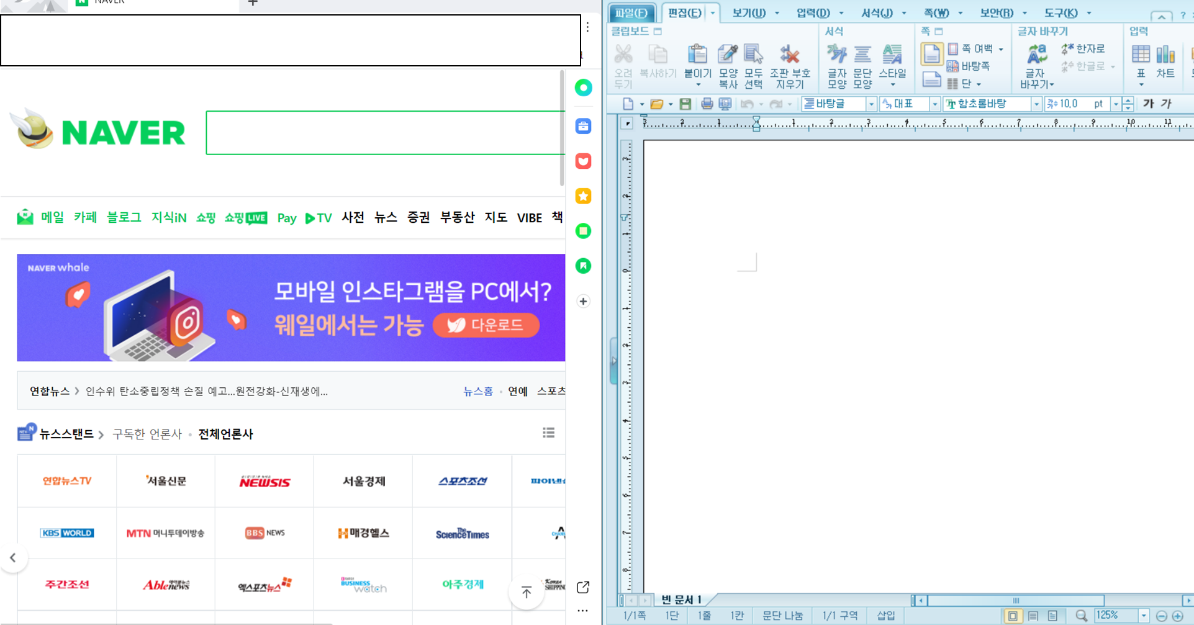1194x625 pixels.
Task: Insert a table (표) icon
Action: point(1141,55)
